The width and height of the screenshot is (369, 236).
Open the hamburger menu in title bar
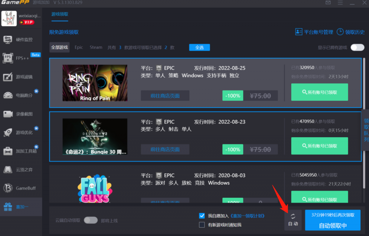click(x=340, y=3)
